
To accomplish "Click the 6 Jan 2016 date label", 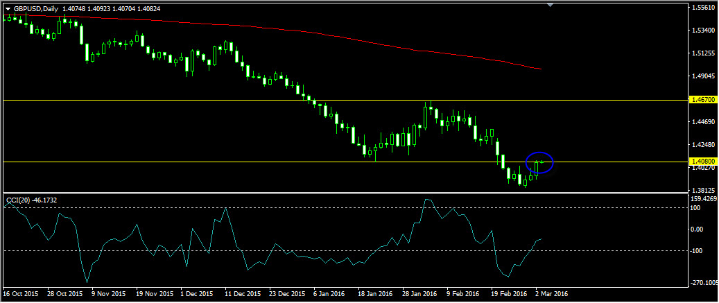I will [x=329, y=295].
